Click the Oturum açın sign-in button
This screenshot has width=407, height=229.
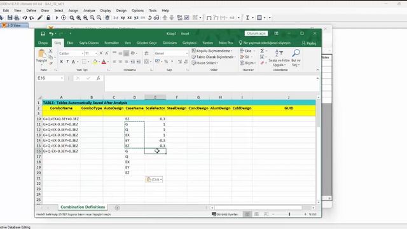[256, 34]
